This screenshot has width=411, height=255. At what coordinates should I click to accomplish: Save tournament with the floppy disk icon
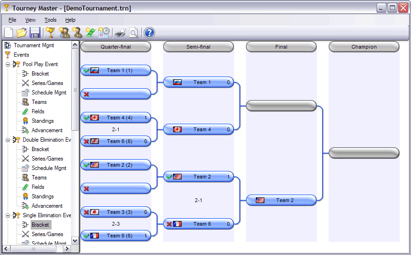pyautogui.click(x=35, y=33)
